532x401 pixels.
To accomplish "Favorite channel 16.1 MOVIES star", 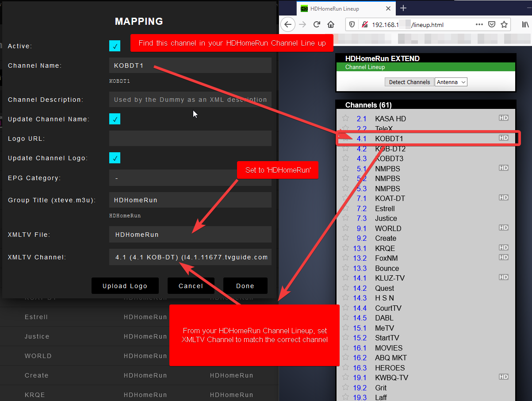I will point(346,347).
